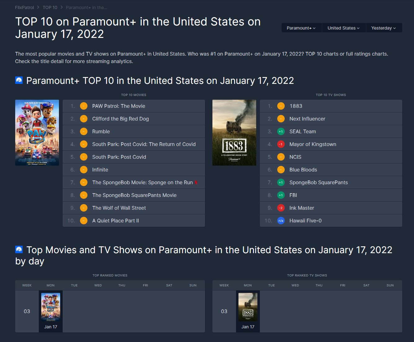Viewport: 414px width, 342px height.
Task: Open Next Influencer show details
Action: pos(307,119)
